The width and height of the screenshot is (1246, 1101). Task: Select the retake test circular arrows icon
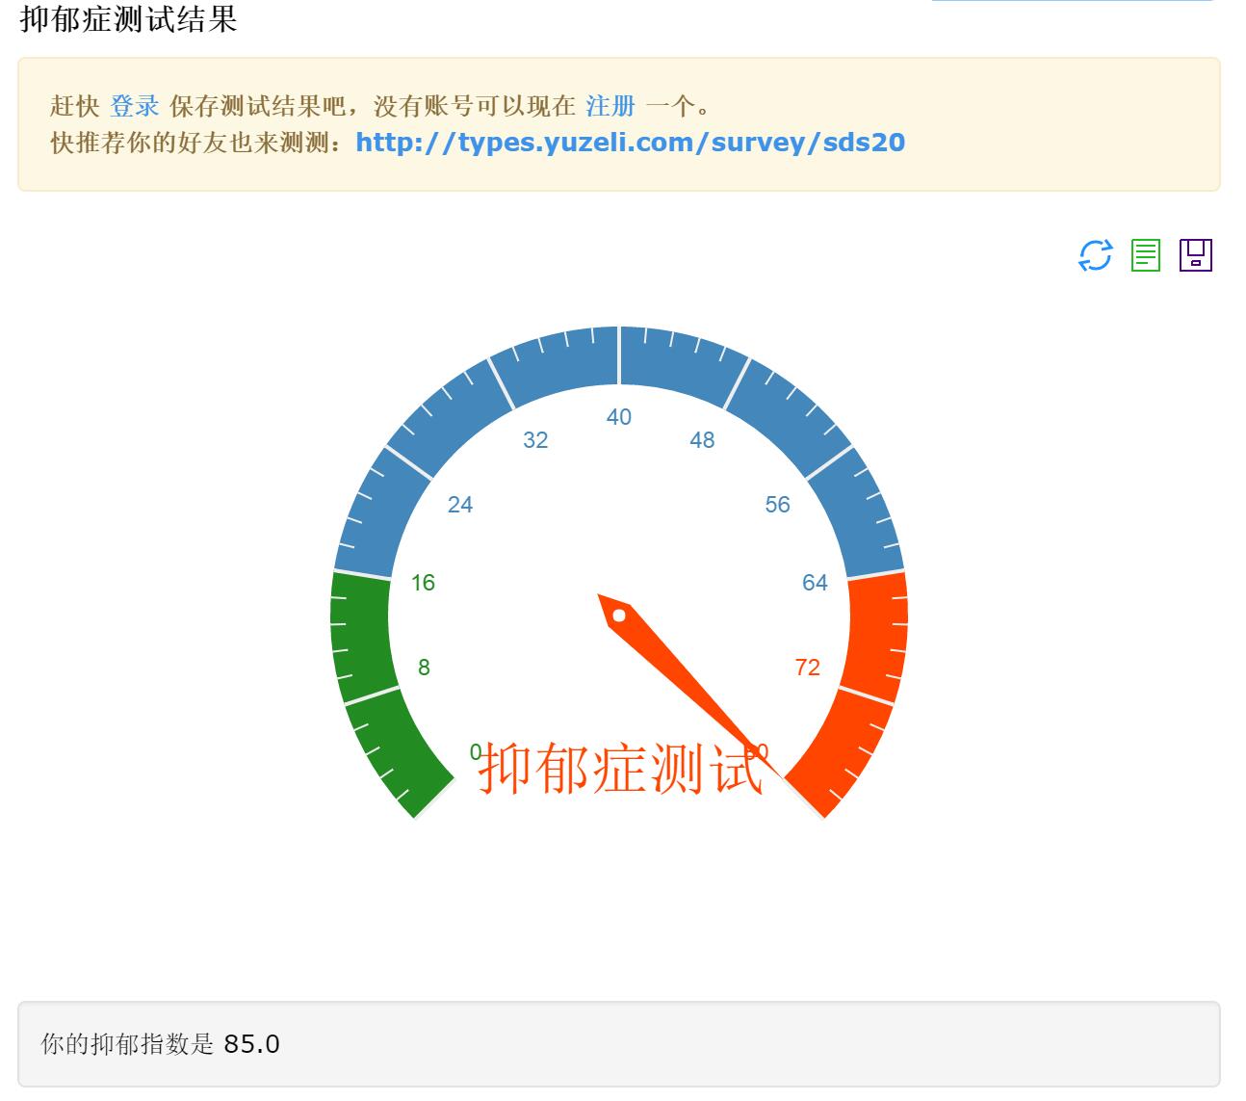tap(1097, 256)
